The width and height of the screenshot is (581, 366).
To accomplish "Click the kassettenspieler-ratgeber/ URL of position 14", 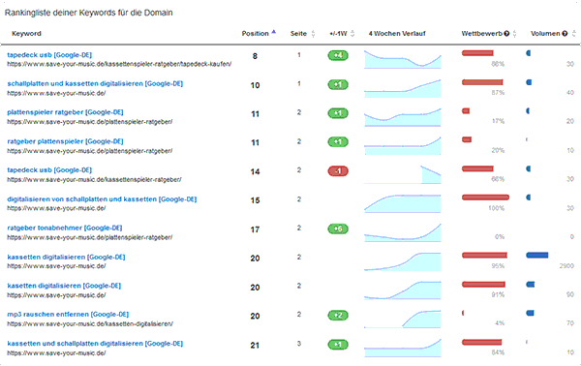I will [94, 180].
